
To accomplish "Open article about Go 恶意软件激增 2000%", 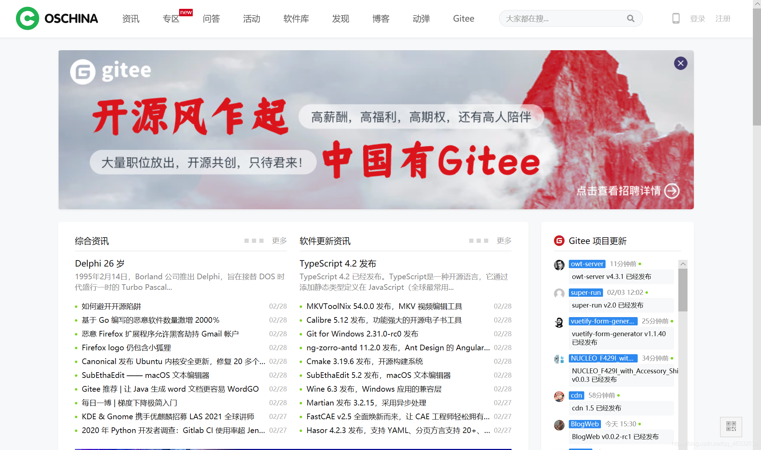I will pyautogui.click(x=151, y=320).
